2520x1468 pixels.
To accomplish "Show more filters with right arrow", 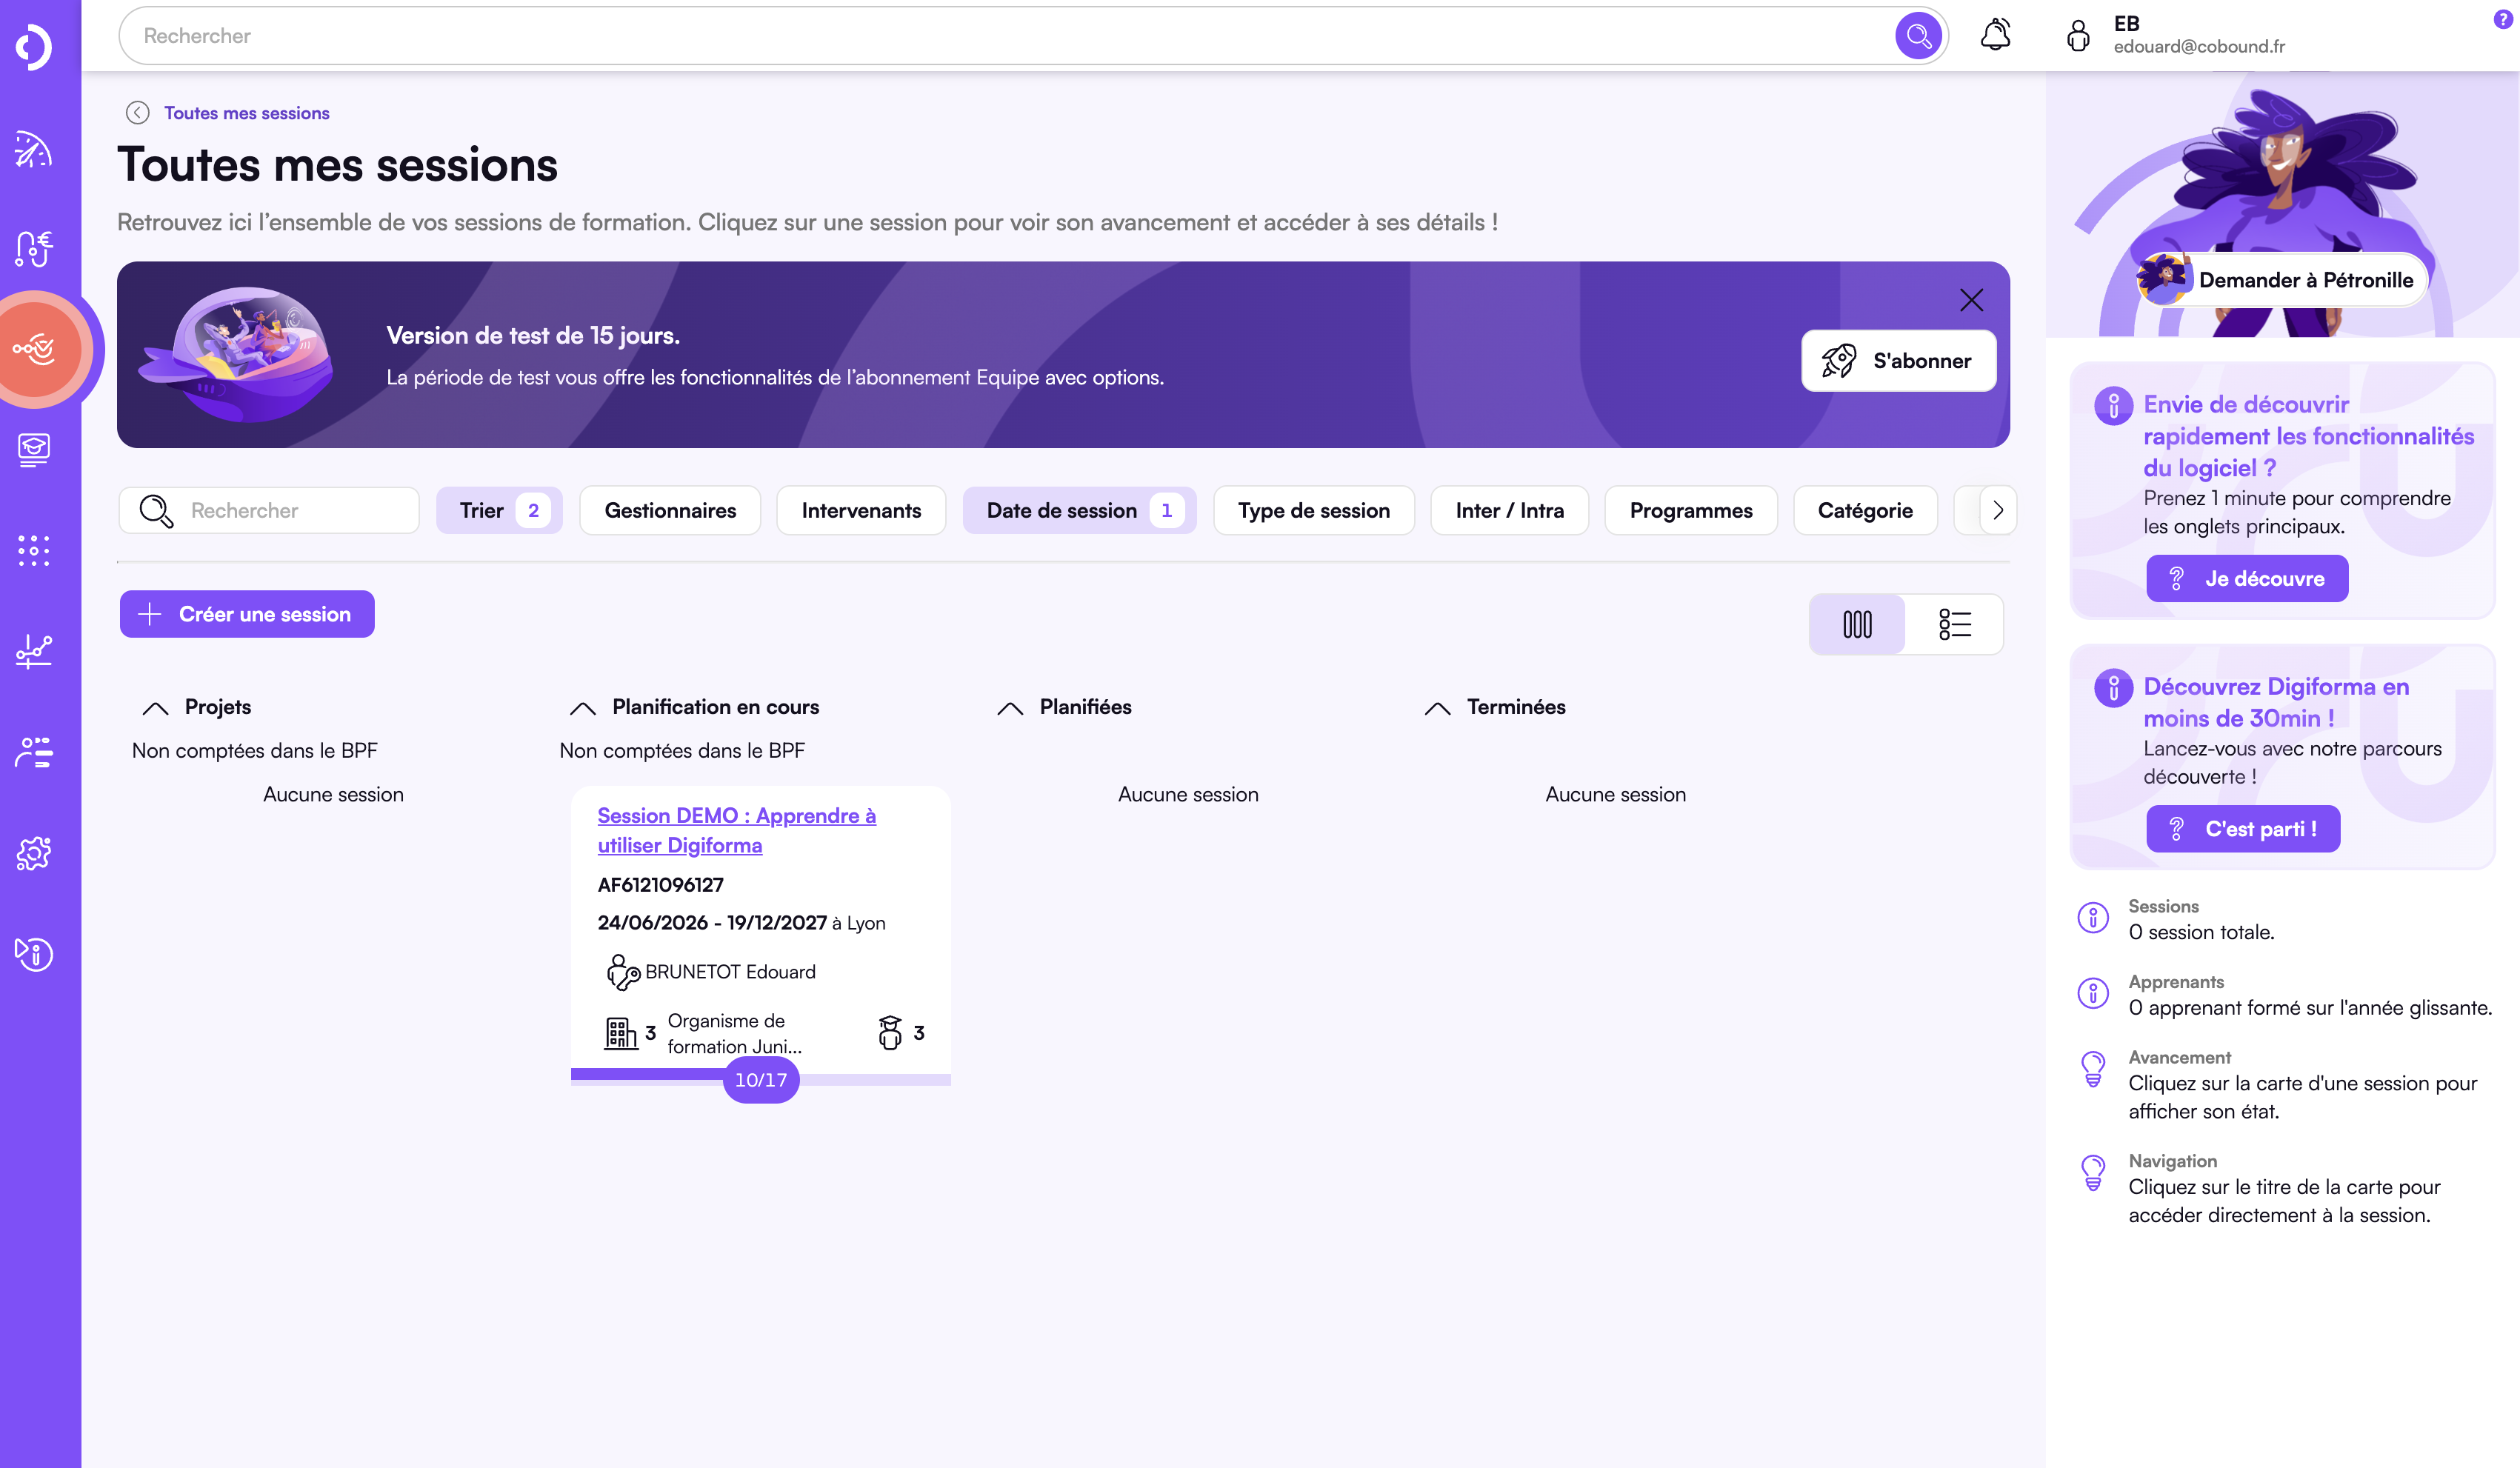I will click(x=1997, y=510).
